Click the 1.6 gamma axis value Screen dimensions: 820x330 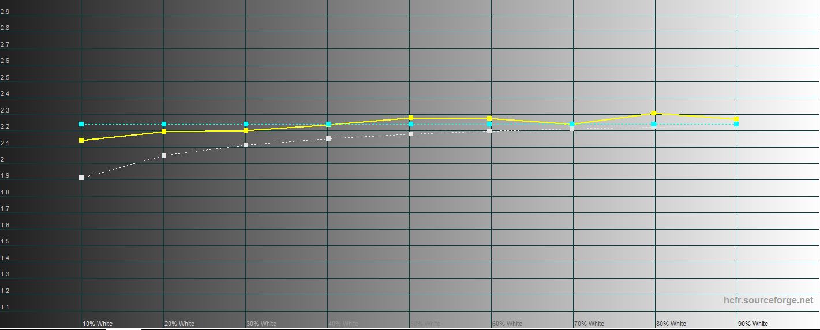point(5,225)
